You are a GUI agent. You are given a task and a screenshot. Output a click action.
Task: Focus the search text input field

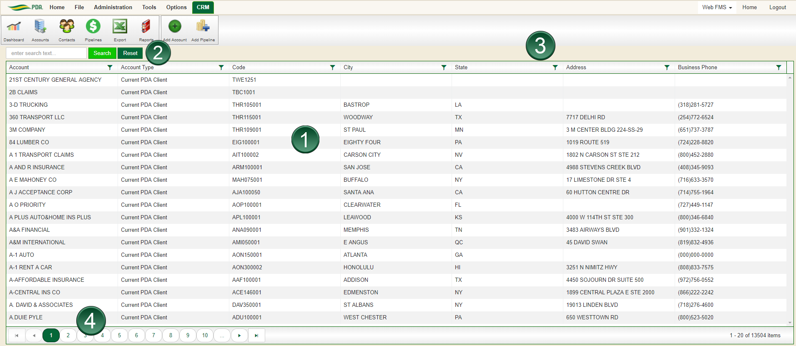pyautogui.click(x=46, y=53)
